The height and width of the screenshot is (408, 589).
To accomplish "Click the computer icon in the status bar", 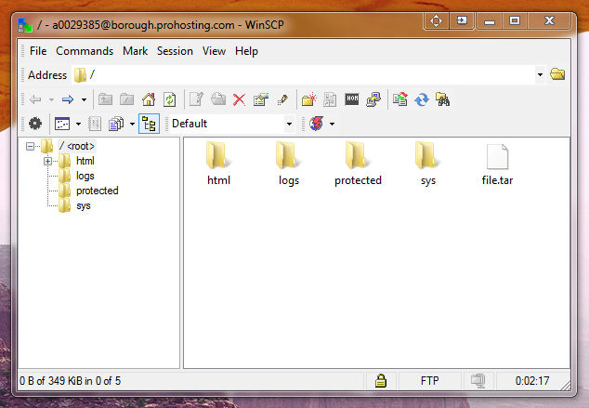I will click(x=478, y=380).
